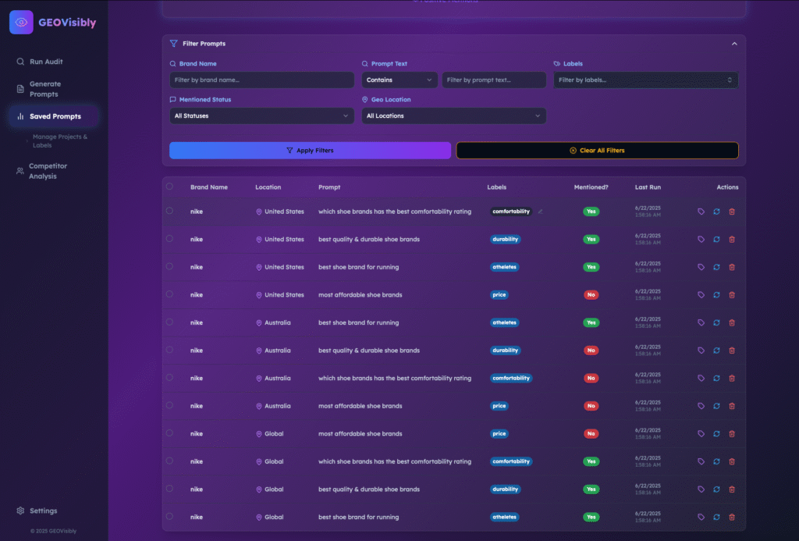Screen dimensions: 799x541
Task: Select checkbox for Australia best shoe brand for running
Action: [169, 322]
